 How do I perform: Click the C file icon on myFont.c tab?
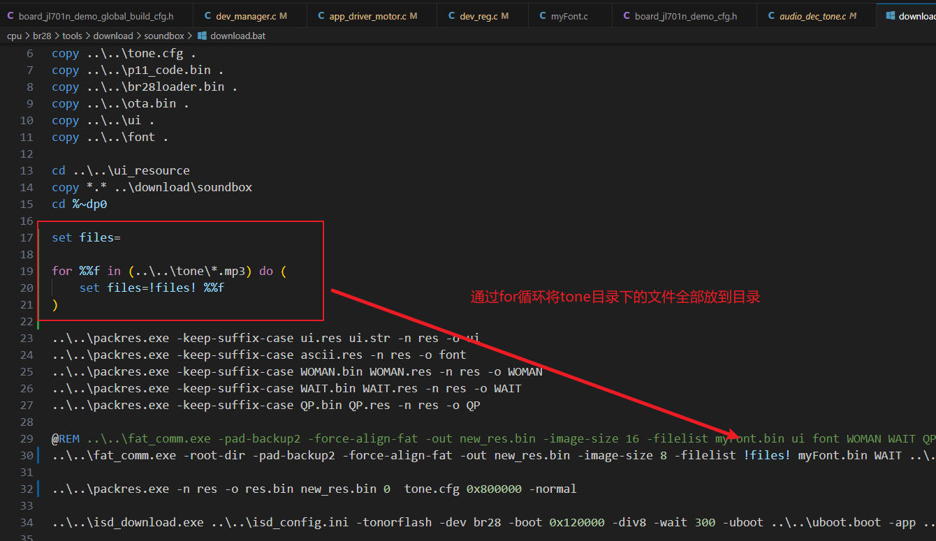click(542, 16)
